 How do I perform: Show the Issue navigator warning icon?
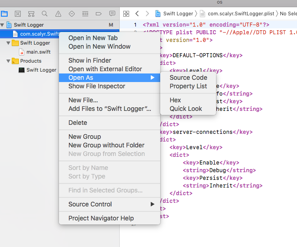point(58,14)
